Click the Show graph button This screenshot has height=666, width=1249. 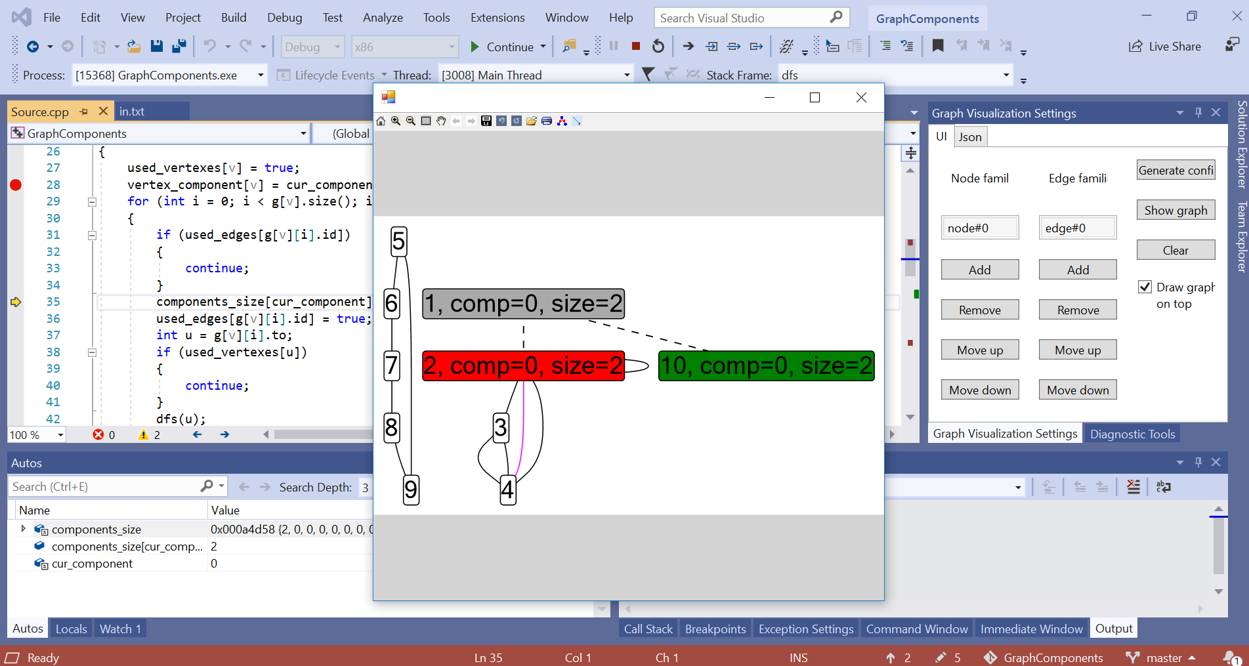[1175, 210]
